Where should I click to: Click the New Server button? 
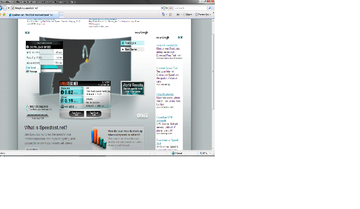click(x=132, y=49)
